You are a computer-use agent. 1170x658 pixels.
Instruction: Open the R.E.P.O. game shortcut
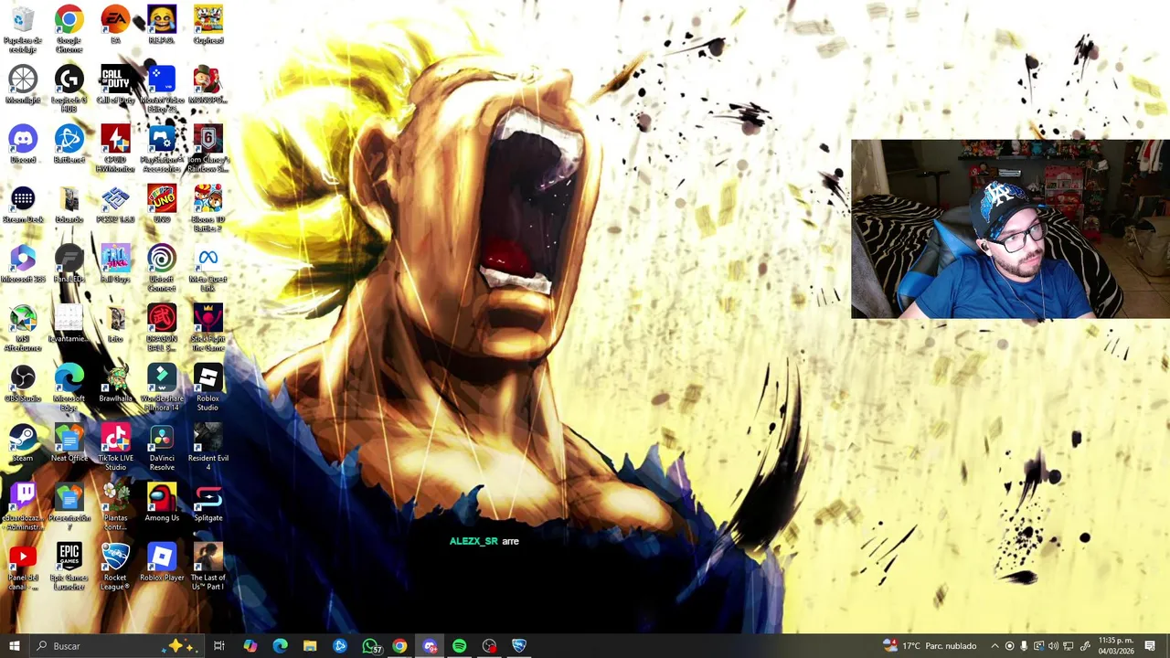162,25
